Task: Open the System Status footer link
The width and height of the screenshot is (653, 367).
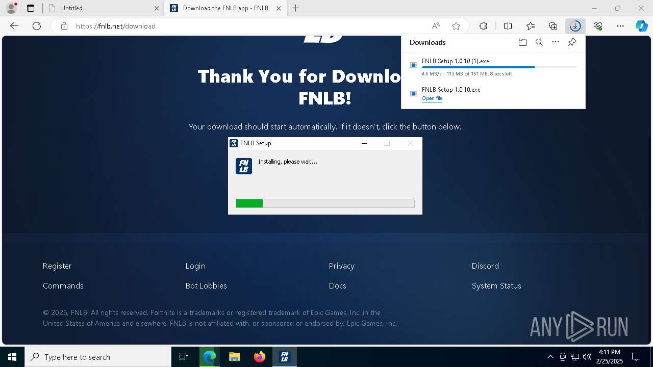Action: point(496,286)
